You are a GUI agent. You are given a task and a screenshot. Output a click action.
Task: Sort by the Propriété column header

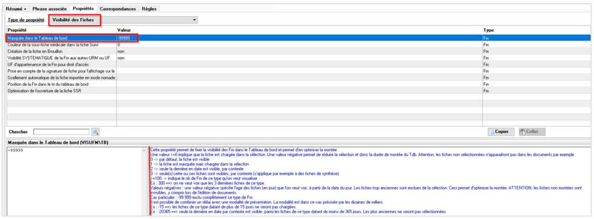pyautogui.click(x=61, y=30)
